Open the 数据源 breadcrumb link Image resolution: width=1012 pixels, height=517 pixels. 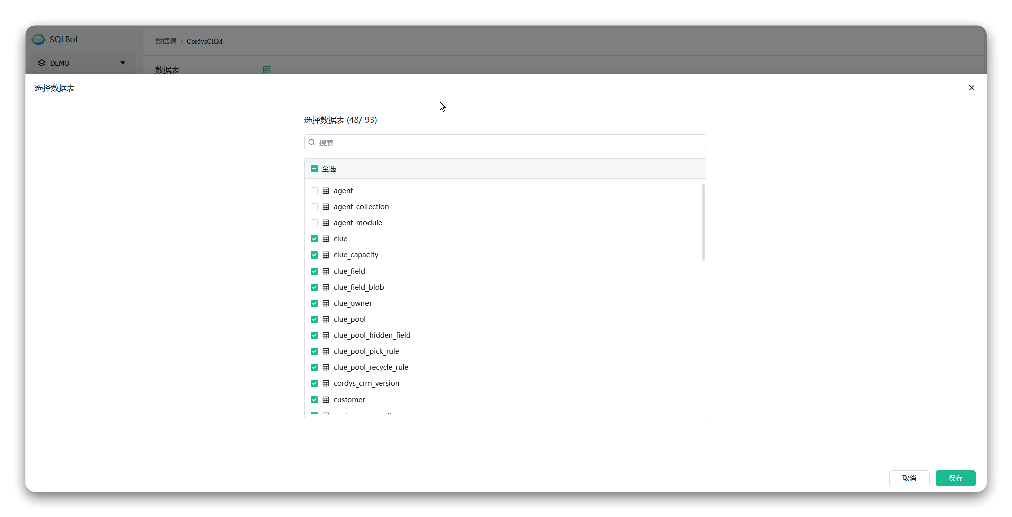(165, 41)
